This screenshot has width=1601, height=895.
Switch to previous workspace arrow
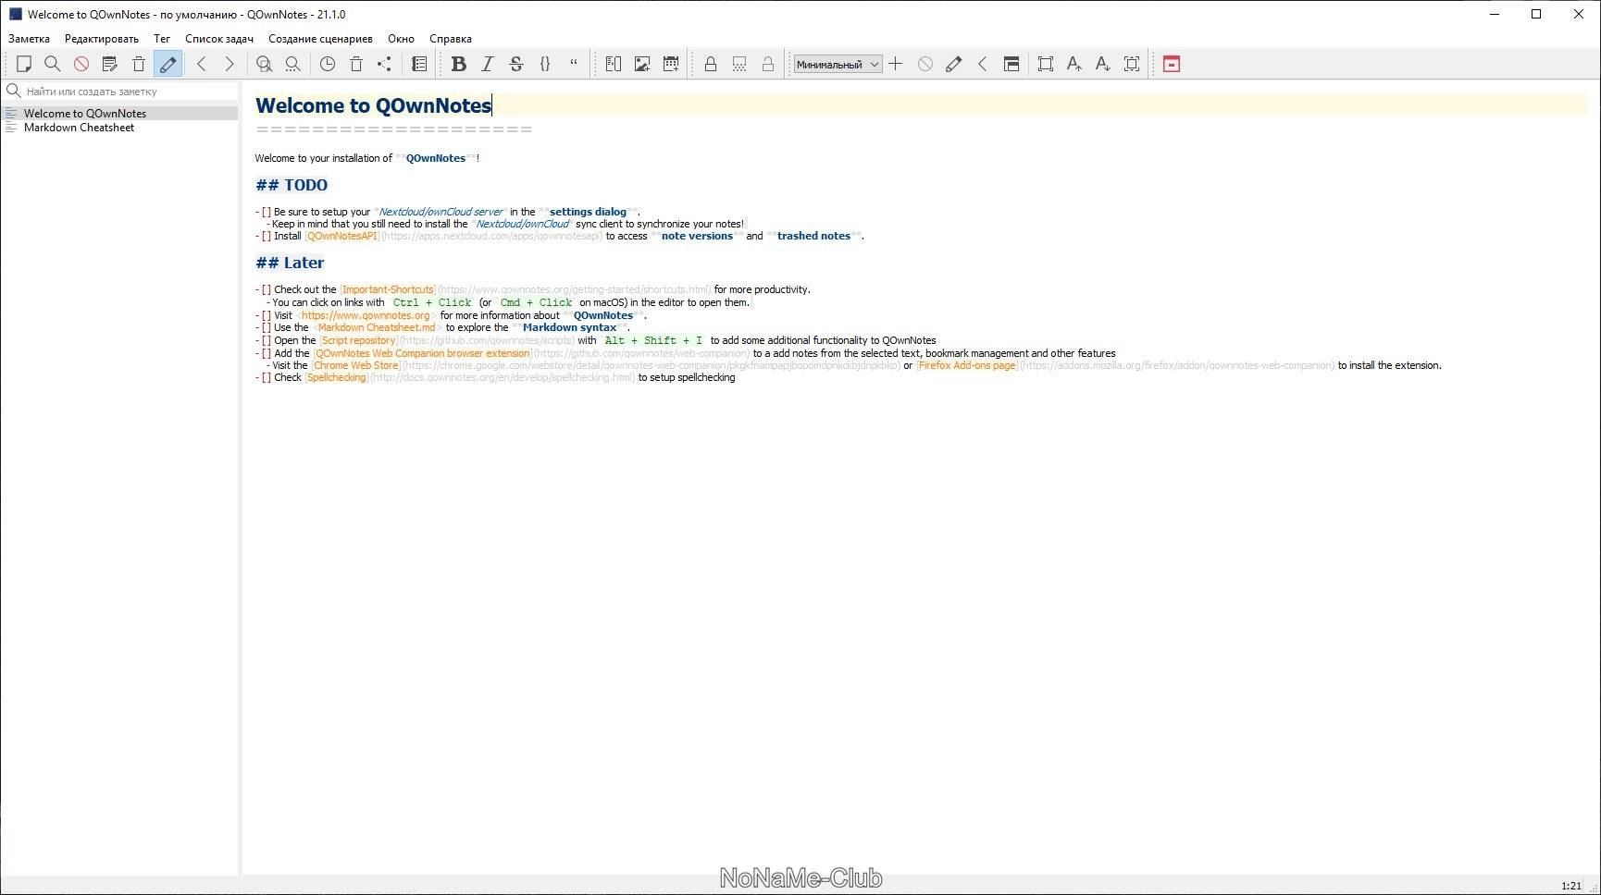pyautogui.click(x=982, y=64)
